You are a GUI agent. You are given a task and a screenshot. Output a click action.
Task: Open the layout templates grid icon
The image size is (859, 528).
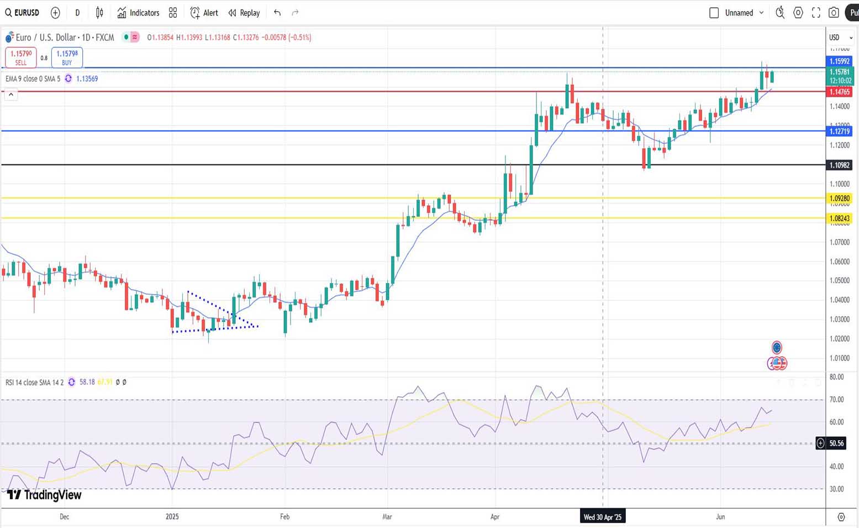click(173, 13)
